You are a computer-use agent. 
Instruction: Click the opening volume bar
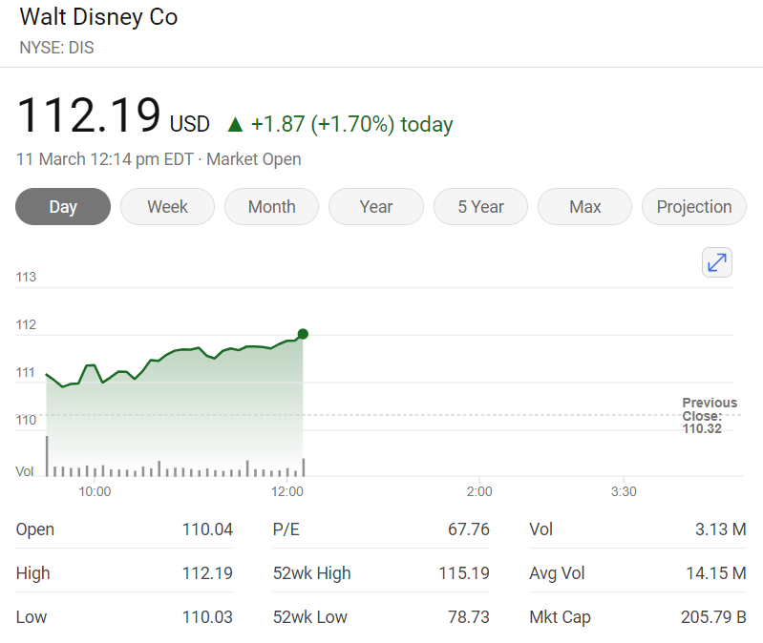(x=47, y=456)
